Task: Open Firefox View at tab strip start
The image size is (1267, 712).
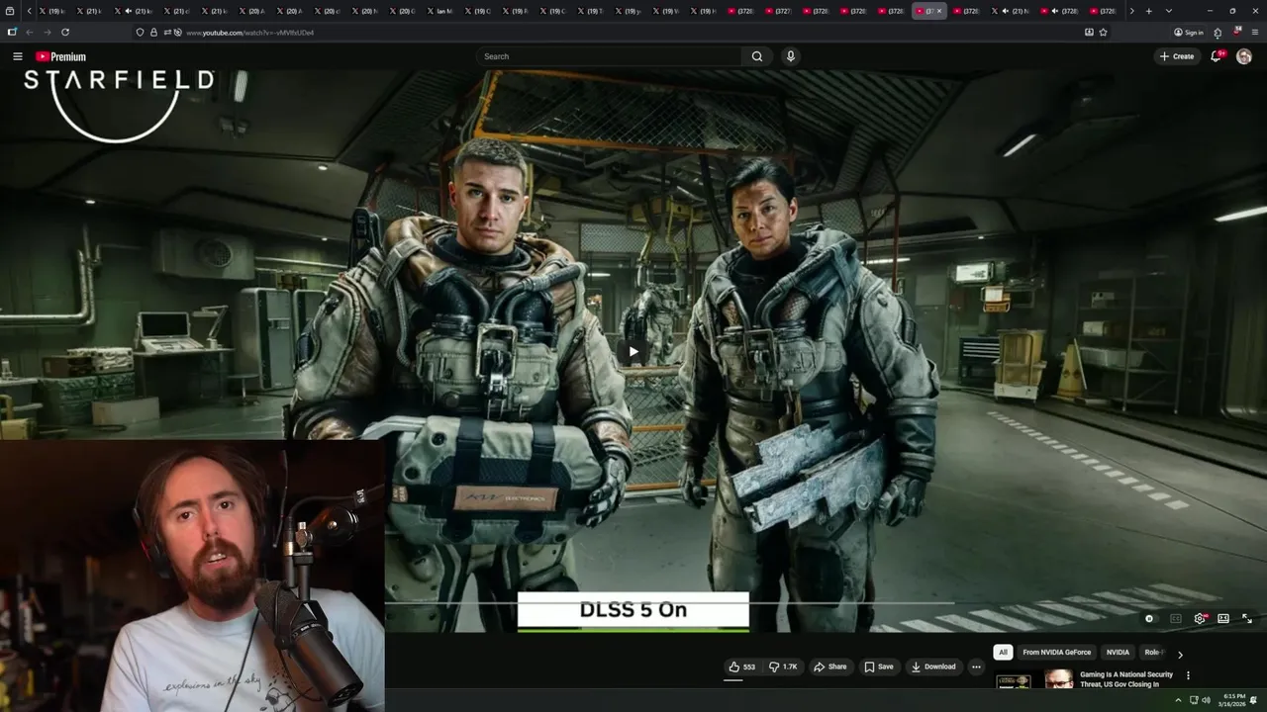Action: click(12, 11)
